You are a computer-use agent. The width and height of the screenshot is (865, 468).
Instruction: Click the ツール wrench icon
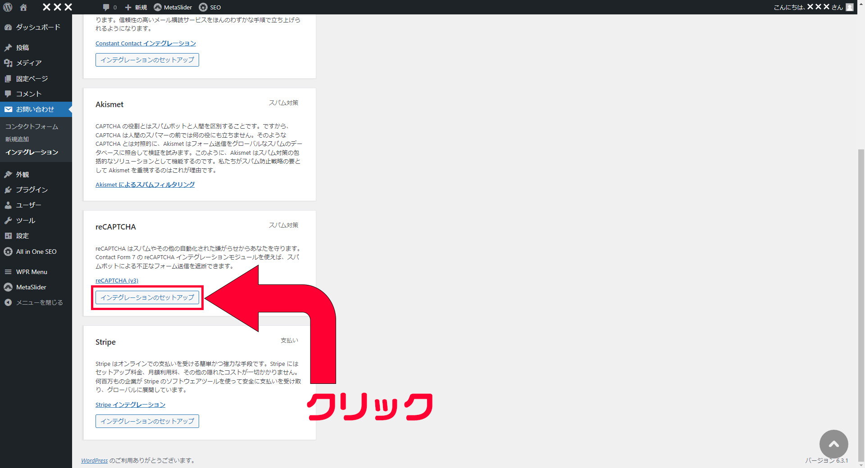(8, 220)
